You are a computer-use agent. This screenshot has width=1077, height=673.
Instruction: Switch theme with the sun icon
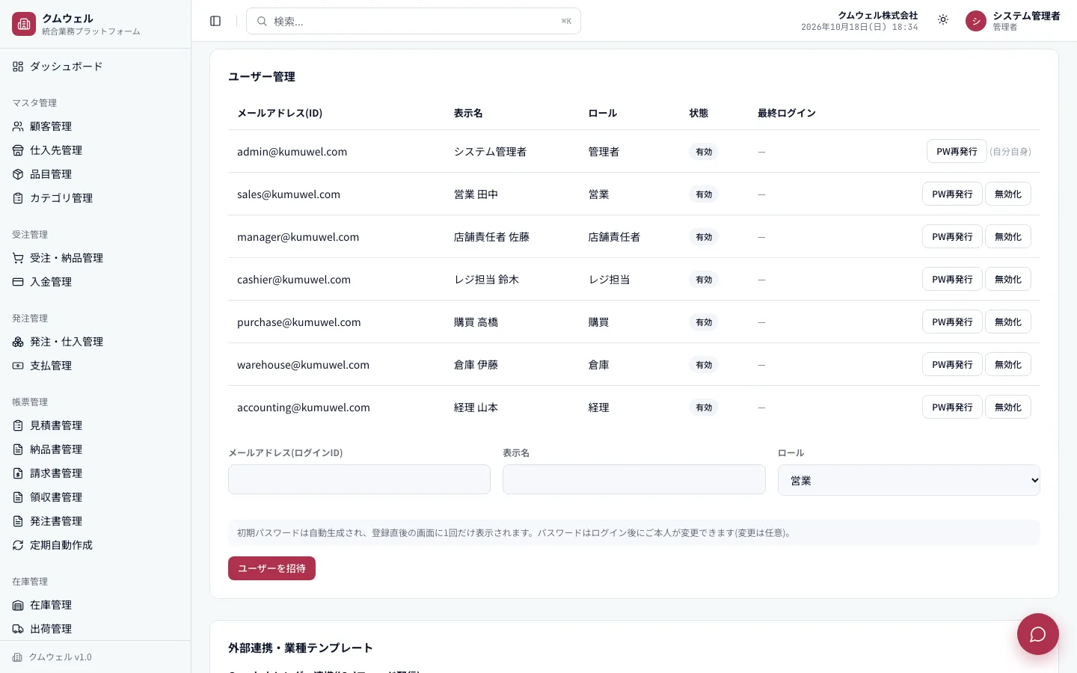pos(943,20)
